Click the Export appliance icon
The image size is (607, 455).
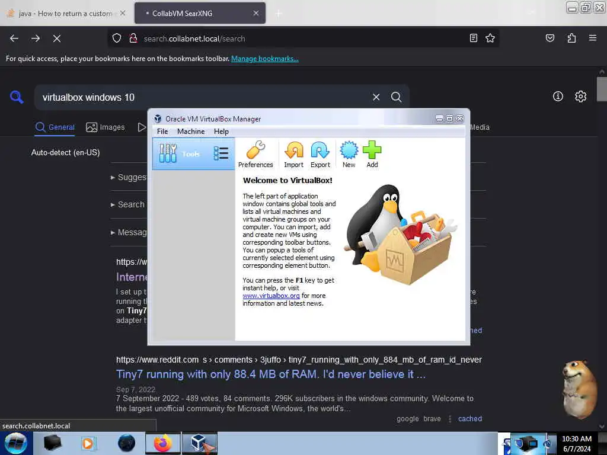[320, 155]
